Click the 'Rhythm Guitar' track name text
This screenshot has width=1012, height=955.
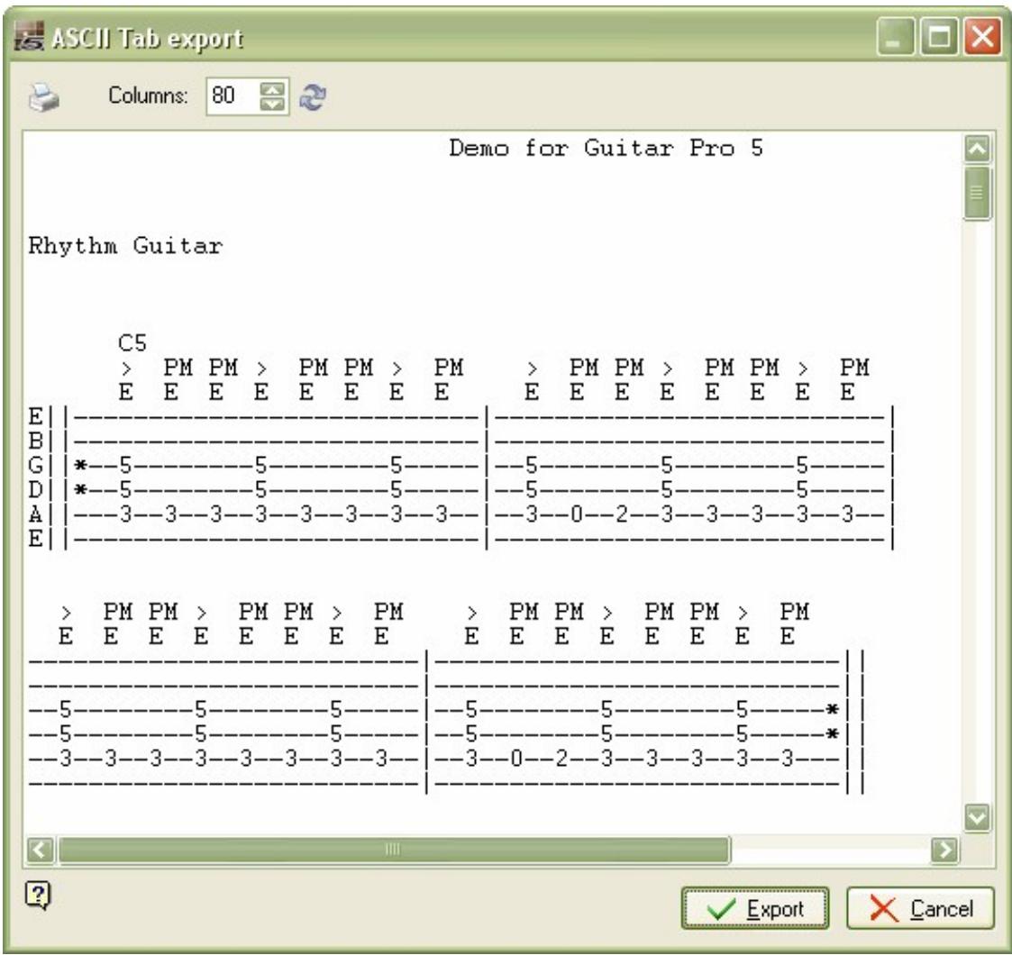click(x=126, y=246)
